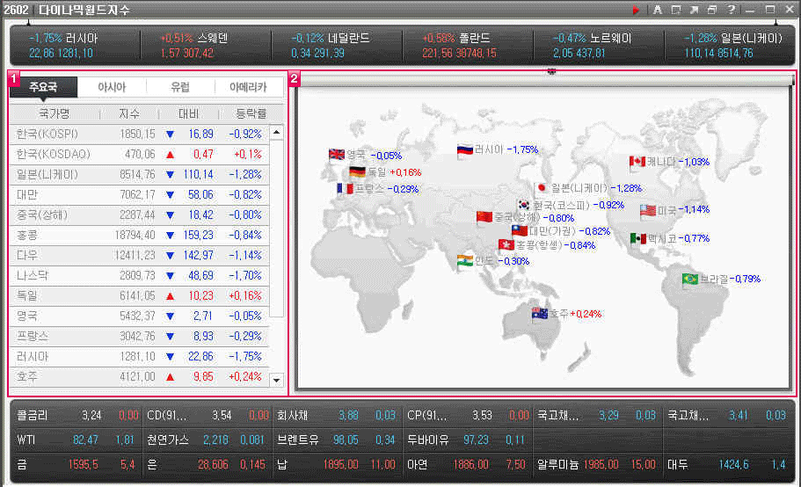801x487 pixels.
Task: Click the red up arrow in the 호주 row
Action: coord(170,377)
